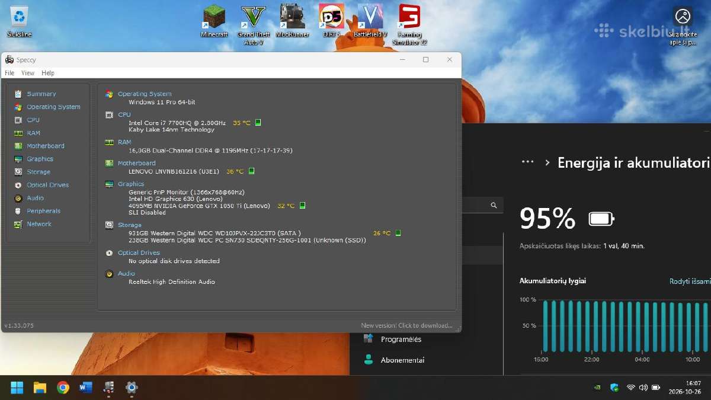
Task: Click the CPU temperature indicator icon
Action: (258, 123)
